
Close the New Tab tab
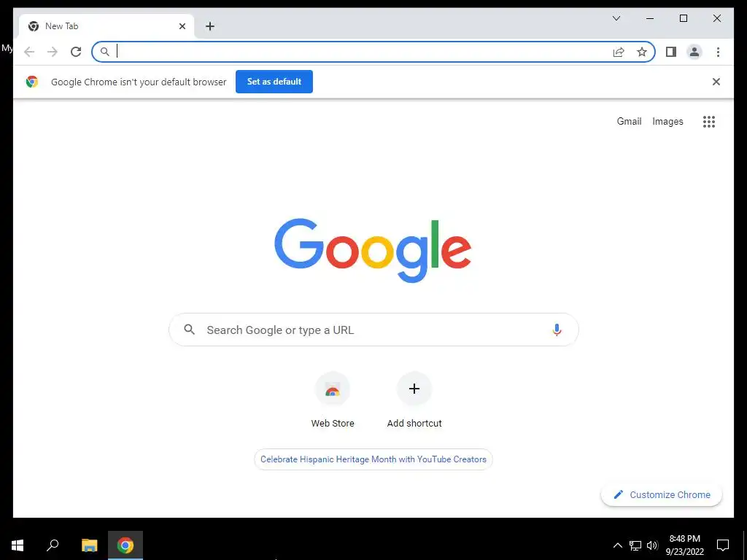(x=182, y=26)
